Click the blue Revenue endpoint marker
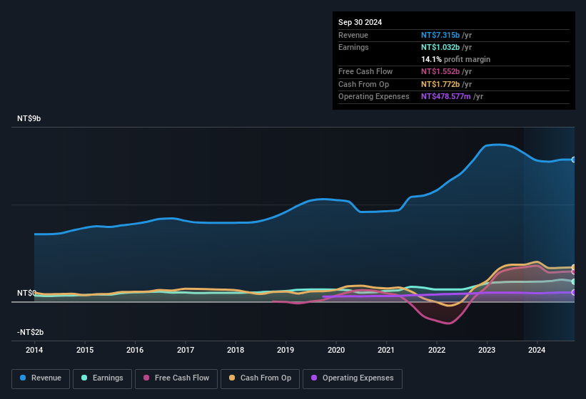586x399 pixels. 574,160
